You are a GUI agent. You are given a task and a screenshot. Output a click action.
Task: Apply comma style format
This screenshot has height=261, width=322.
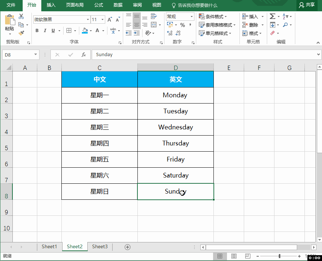pyautogui.click(x=190, y=25)
